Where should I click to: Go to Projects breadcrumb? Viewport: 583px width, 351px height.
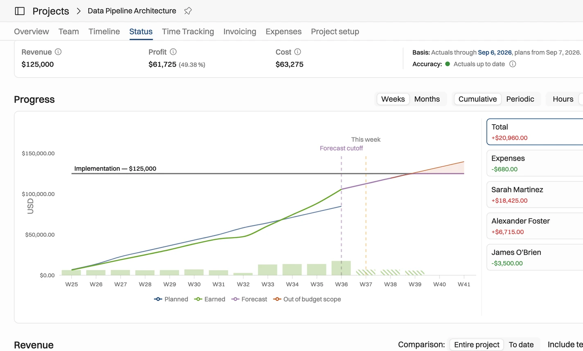(51, 11)
